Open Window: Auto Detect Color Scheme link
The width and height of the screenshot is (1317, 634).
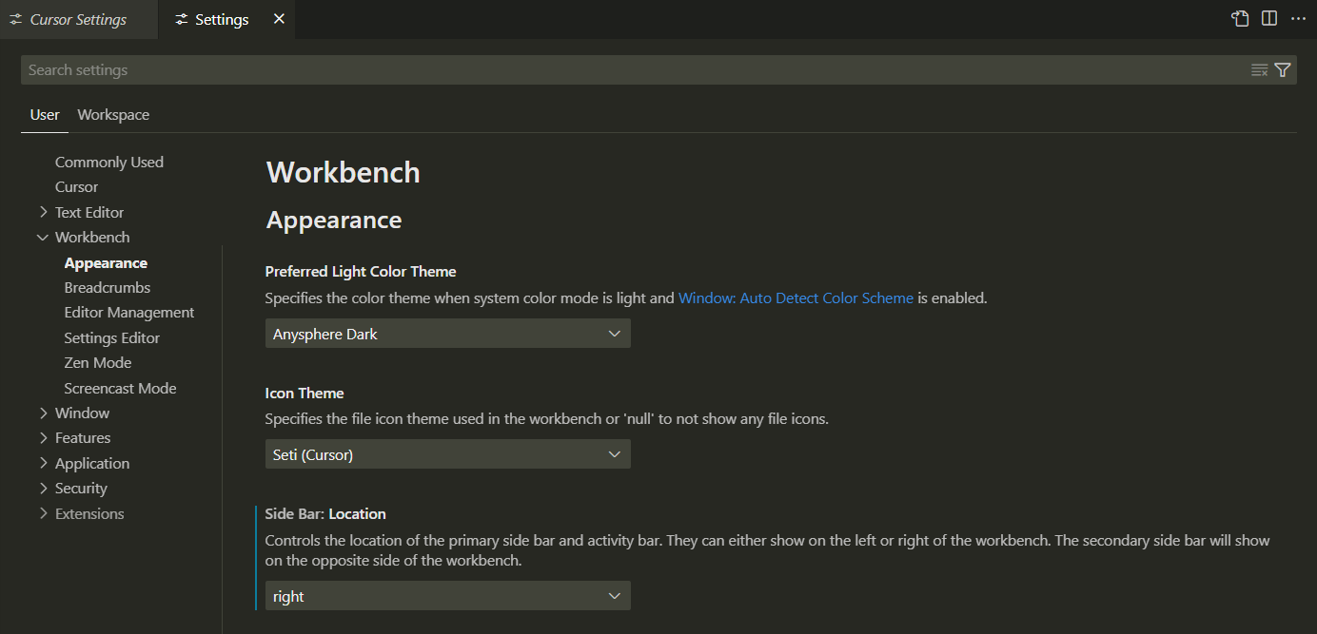(796, 298)
